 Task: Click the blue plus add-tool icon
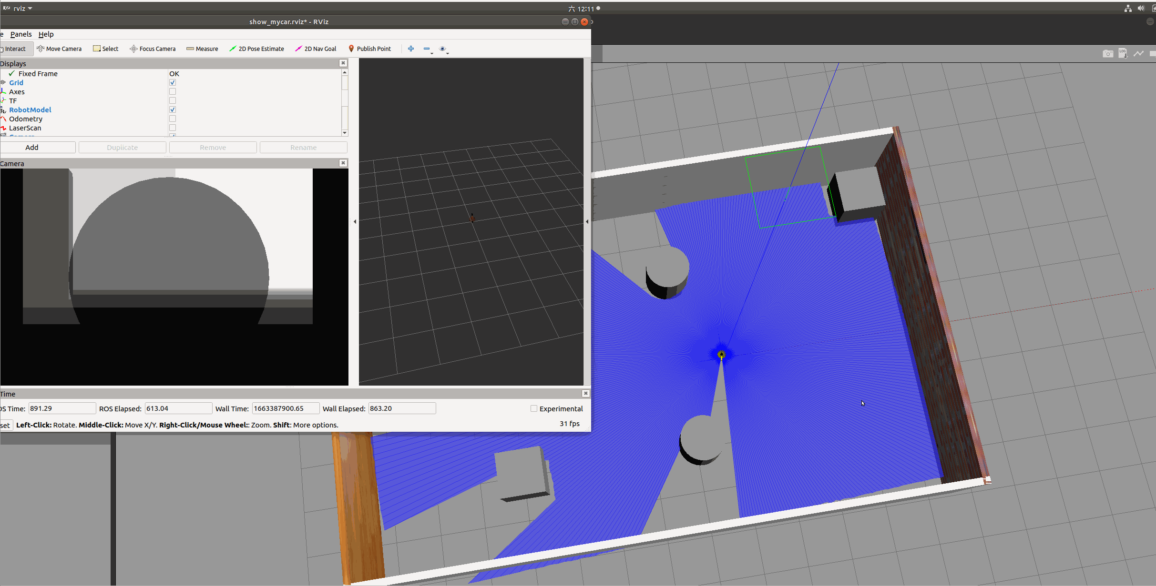(x=411, y=49)
